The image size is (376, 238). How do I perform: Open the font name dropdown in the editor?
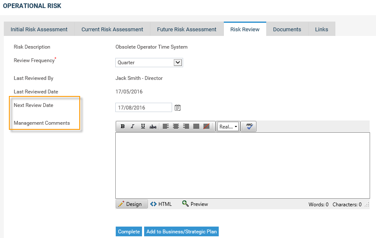pyautogui.click(x=228, y=126)
